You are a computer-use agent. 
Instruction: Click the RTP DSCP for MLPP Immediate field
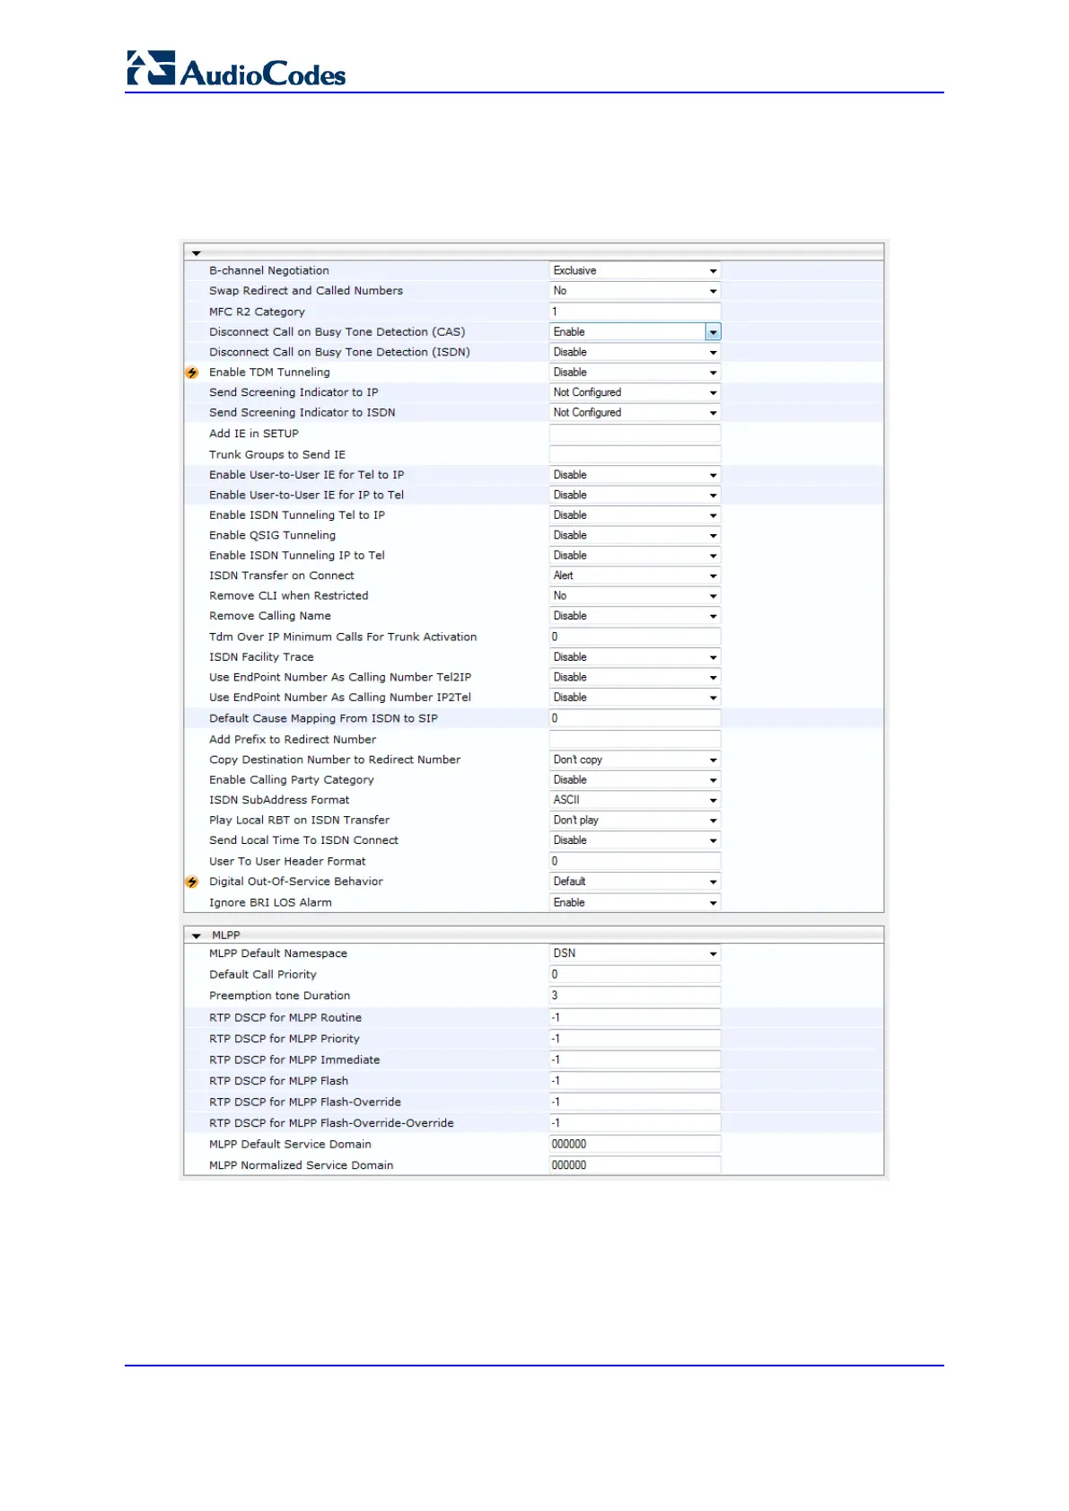point(635,1059)
